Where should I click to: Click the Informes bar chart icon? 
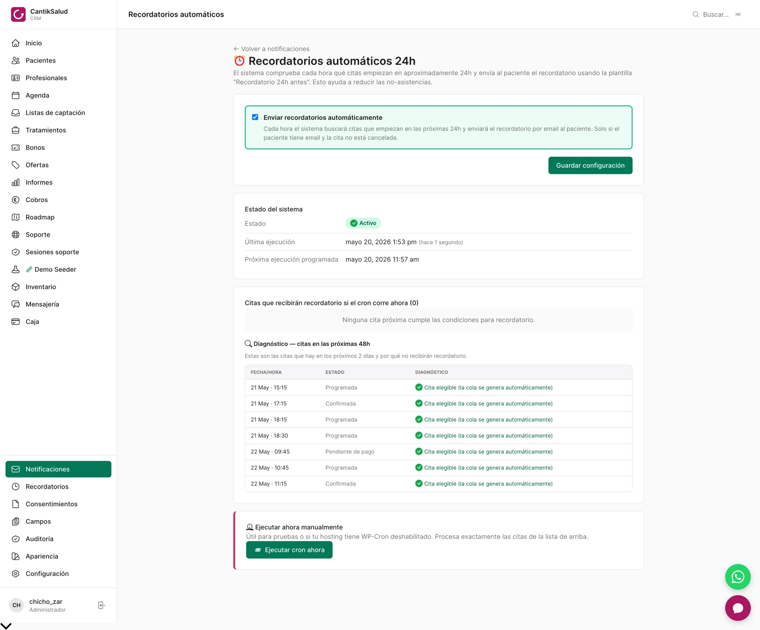point(15,182)
